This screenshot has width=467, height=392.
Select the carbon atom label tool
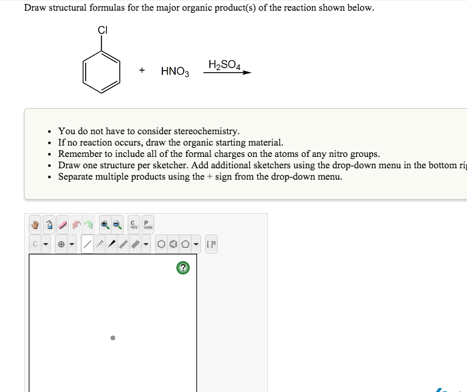click(35, 244)
